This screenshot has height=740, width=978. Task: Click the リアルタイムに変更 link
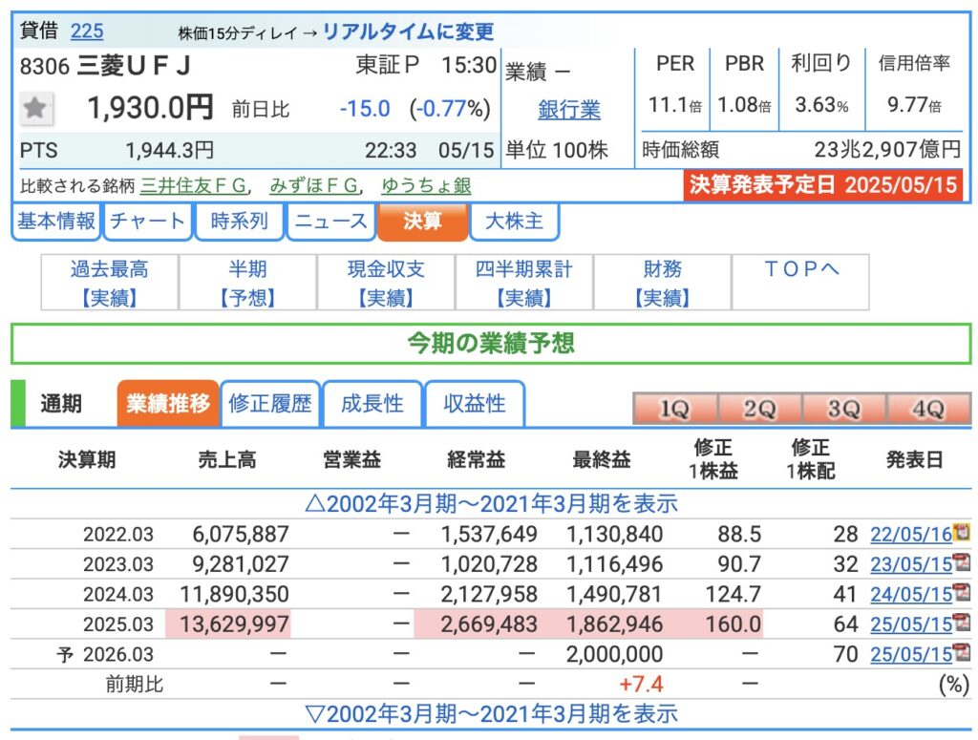(408, 32)
